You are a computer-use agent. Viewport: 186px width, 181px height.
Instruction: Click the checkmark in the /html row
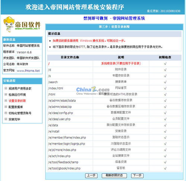165,94
